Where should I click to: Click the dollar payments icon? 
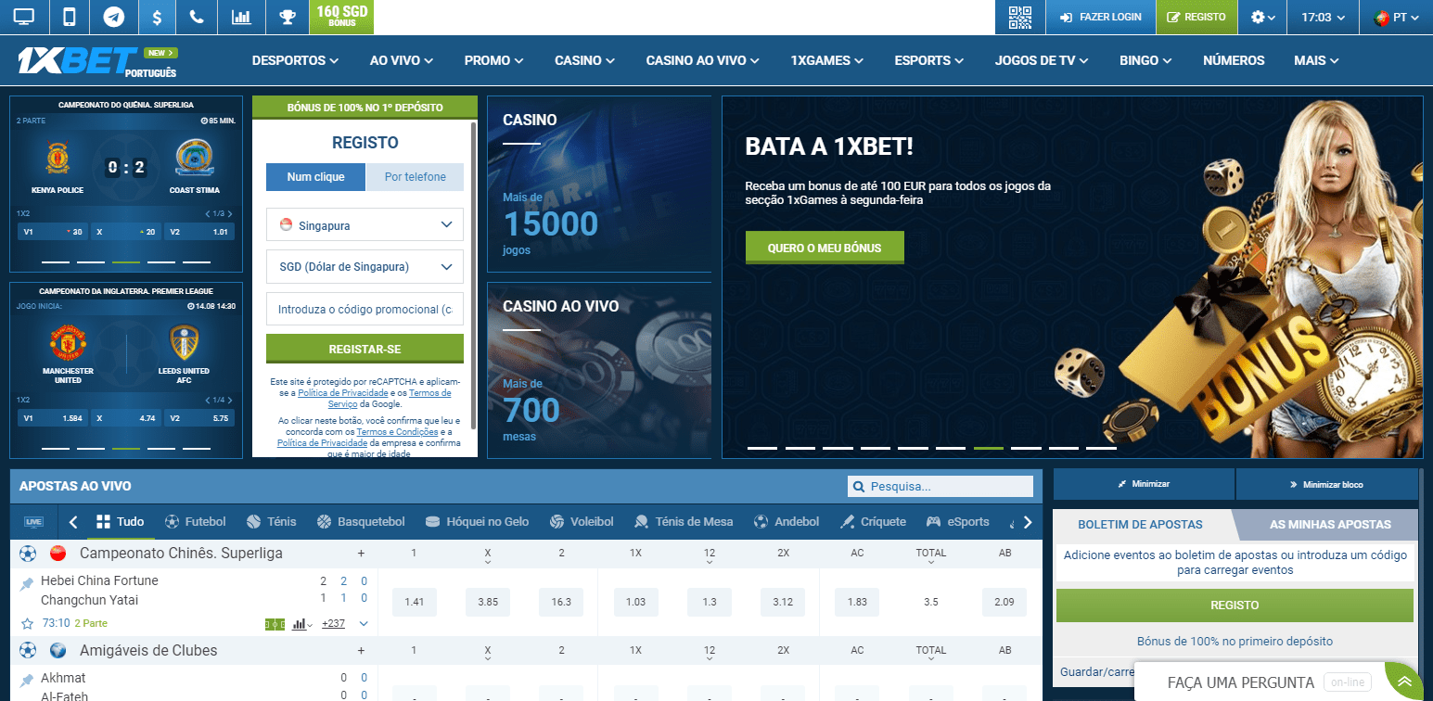pyautogui.click(x=157, y=17)
